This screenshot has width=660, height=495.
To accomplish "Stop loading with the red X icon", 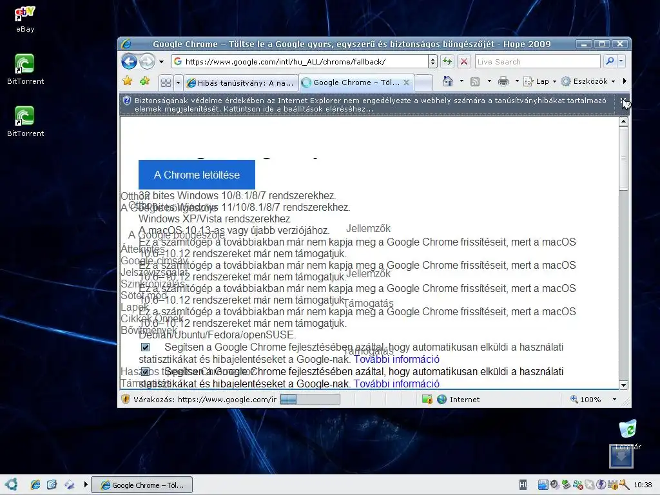I will (464, 62).
